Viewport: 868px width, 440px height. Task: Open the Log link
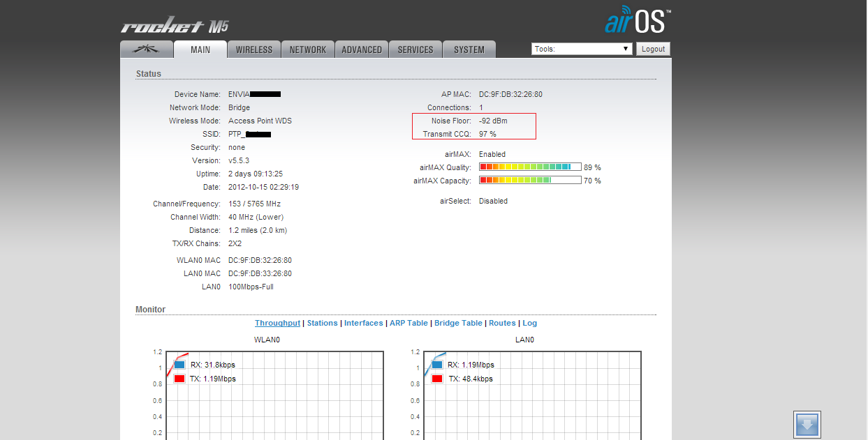[x=530, y=323]
